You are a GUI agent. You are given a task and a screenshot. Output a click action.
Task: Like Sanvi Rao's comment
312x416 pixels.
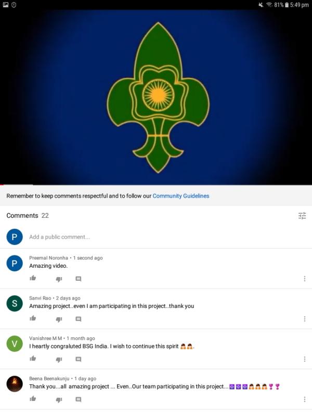coord(33,318)
